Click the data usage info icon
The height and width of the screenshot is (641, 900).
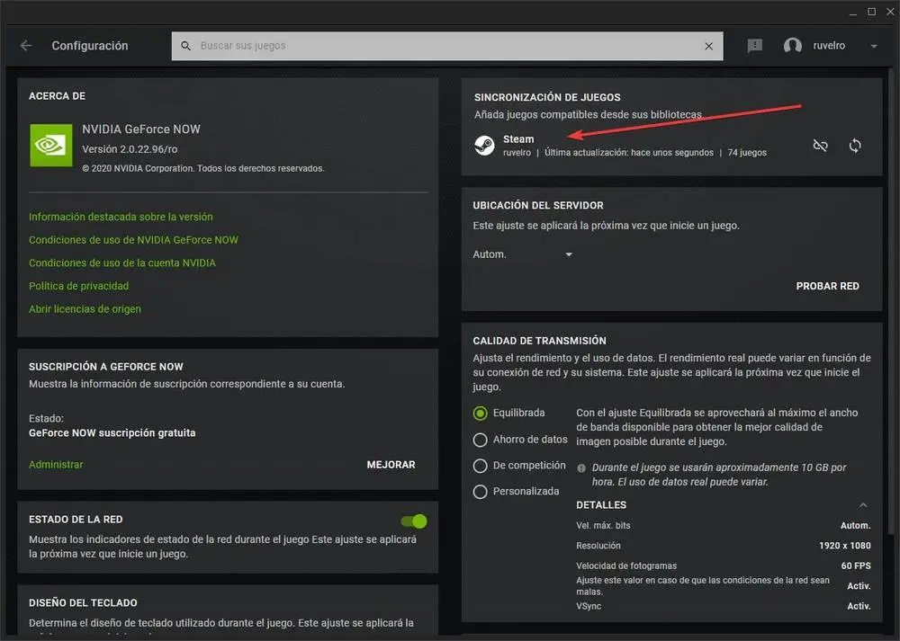coord(581,467)
